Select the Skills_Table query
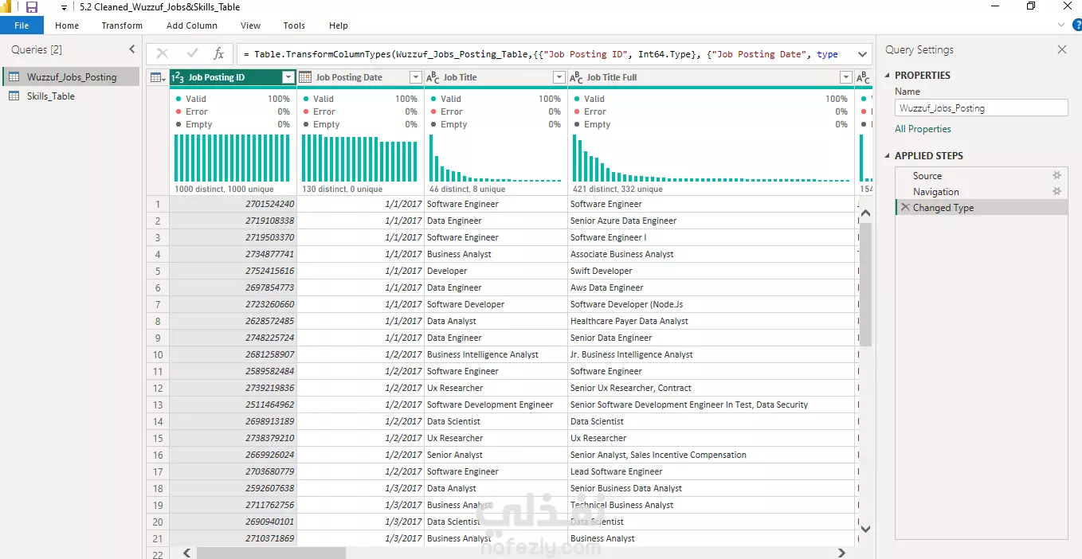The height and width of the screenshot is (559, 1082). (51, 96)
